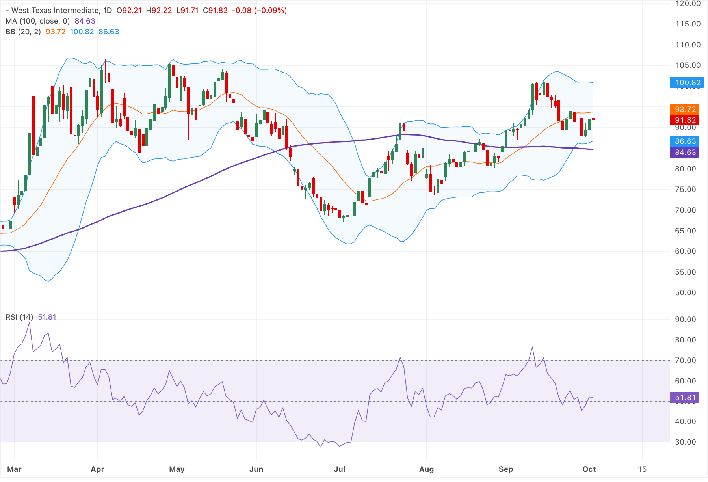Click the May label on time axis
708x482 pixels.
click(x=177, y=469)
